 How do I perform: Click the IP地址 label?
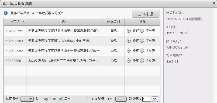172,27
